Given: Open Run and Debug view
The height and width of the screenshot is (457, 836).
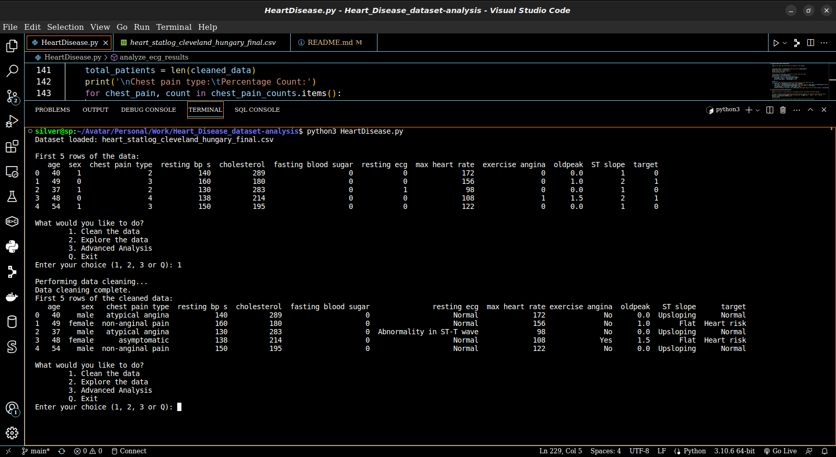Looking at the screenshot, I should pos(12,121).
